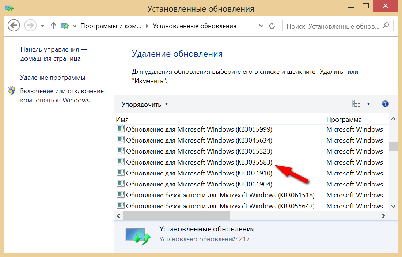This screenshot has width=402, height=257.
Task: Click the icon of update KB3055999
Action: point(121,129)
